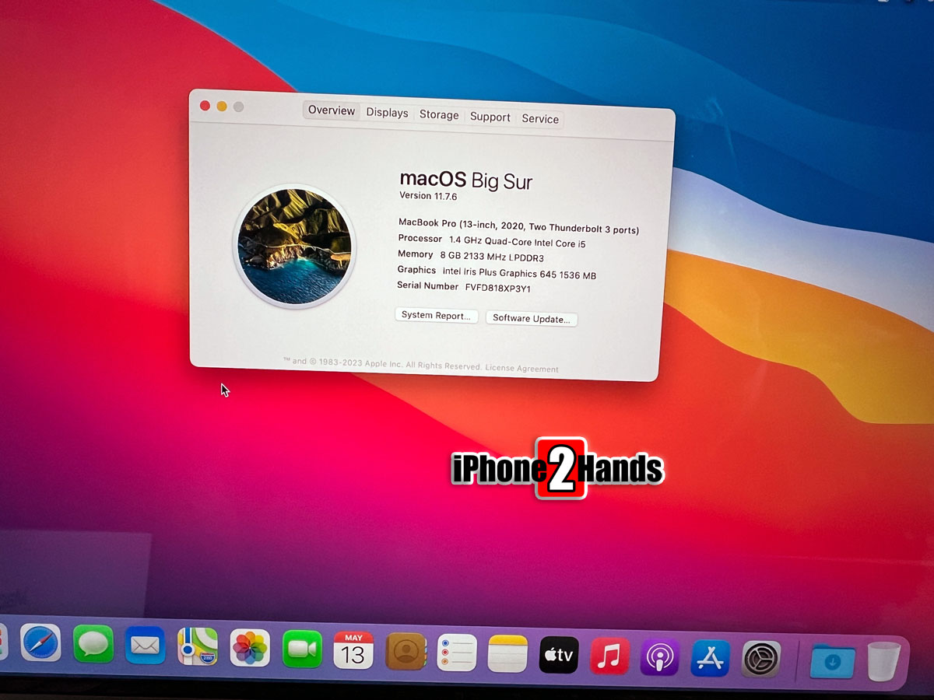
Task: Open the Support tab
Action: 490,117
